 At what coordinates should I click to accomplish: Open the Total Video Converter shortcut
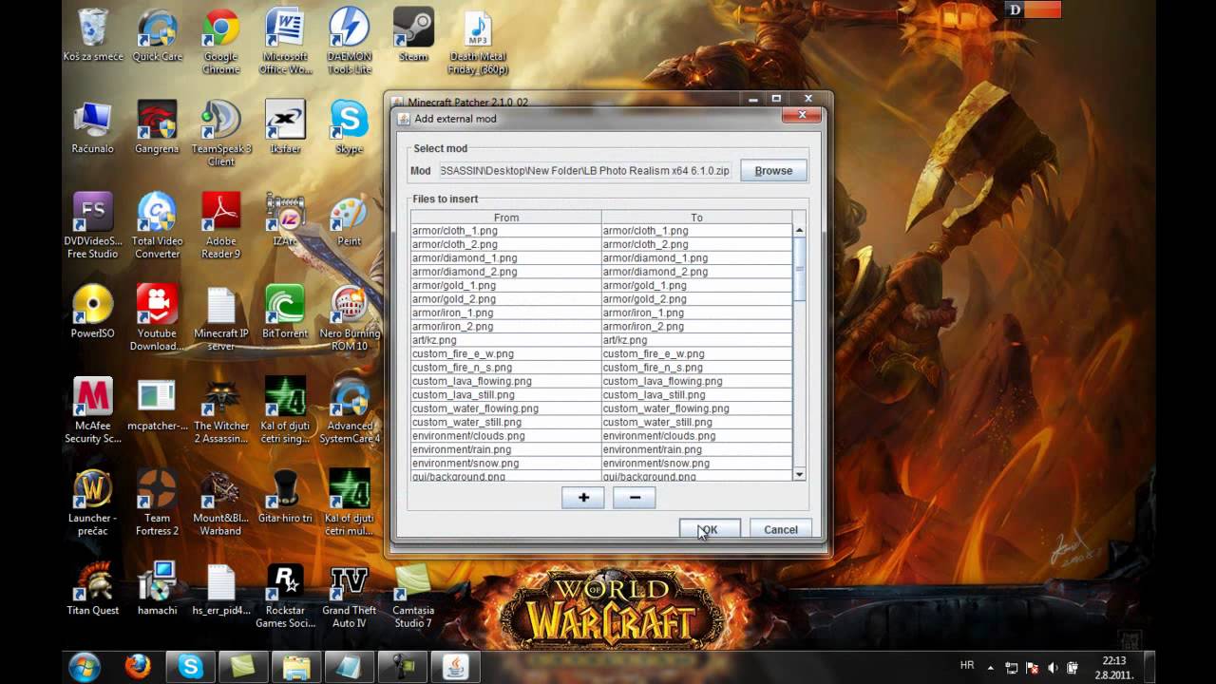[x=157, y=225]
